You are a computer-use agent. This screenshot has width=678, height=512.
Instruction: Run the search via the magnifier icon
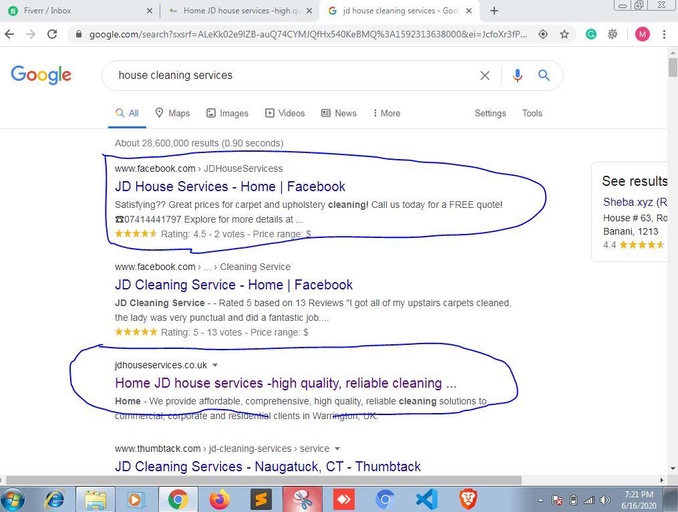(544, 75)
